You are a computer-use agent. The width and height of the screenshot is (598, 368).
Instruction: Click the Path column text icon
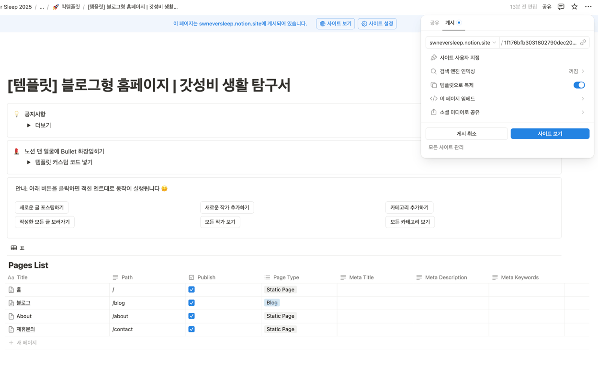(x=115, y=277)
